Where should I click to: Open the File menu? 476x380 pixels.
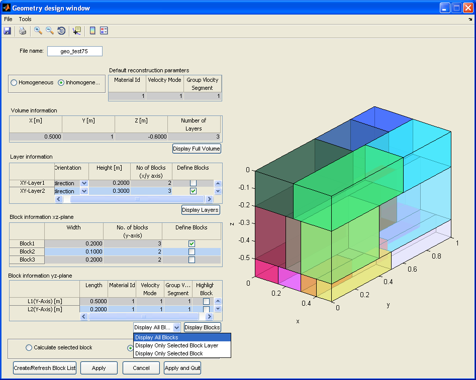tap(8, 19)
